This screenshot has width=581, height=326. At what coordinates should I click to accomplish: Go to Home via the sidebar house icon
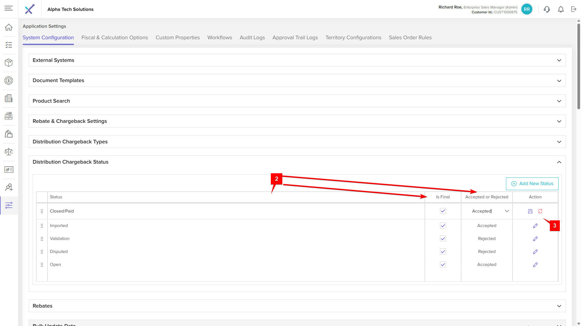pyautogui.click(x=9, y=27)
